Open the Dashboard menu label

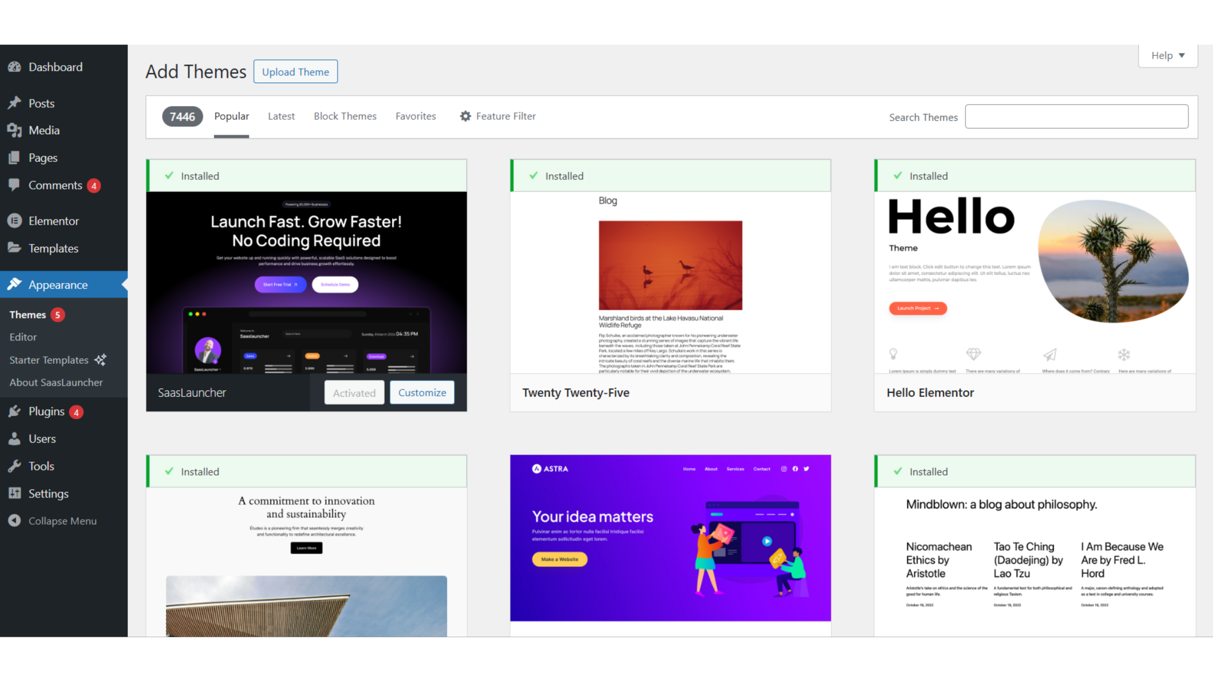pyautogui.click(x=55, y=67)
